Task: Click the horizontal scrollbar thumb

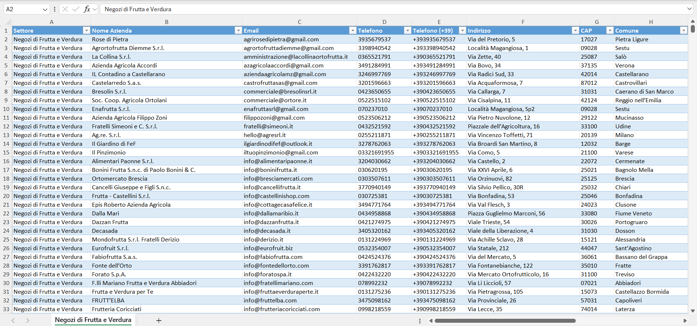Action: pos(505,321)
